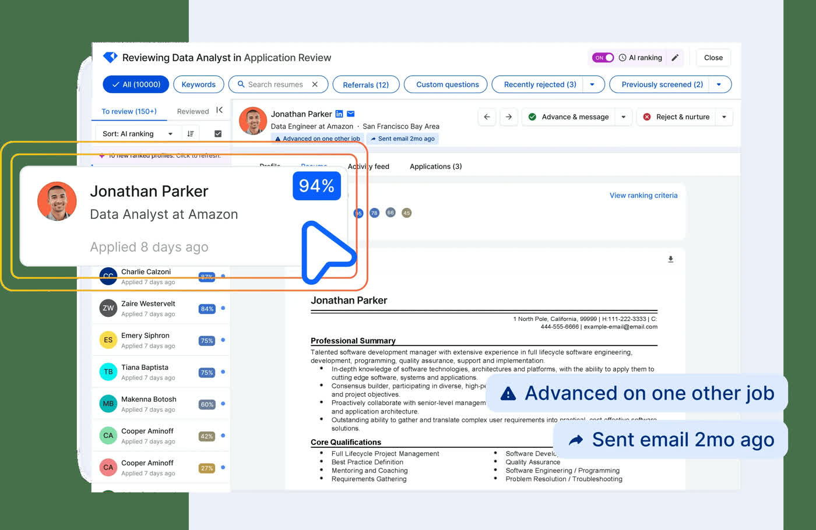Click the MB avatar for Makenna Botosh
The height and width of the screenshot is (530, 816).
[x=108, y=404]
